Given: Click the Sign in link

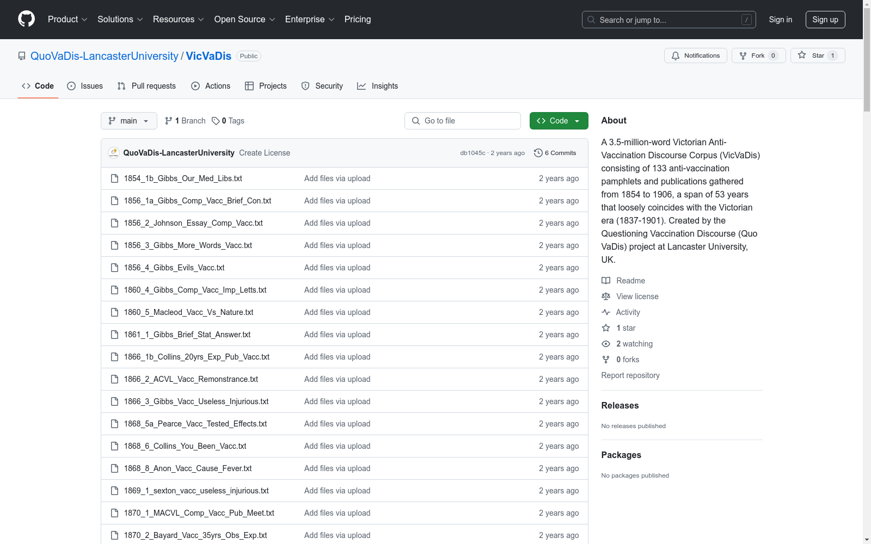Looking at the screenshot, I should pyautogui.click(x=781, y=20).
